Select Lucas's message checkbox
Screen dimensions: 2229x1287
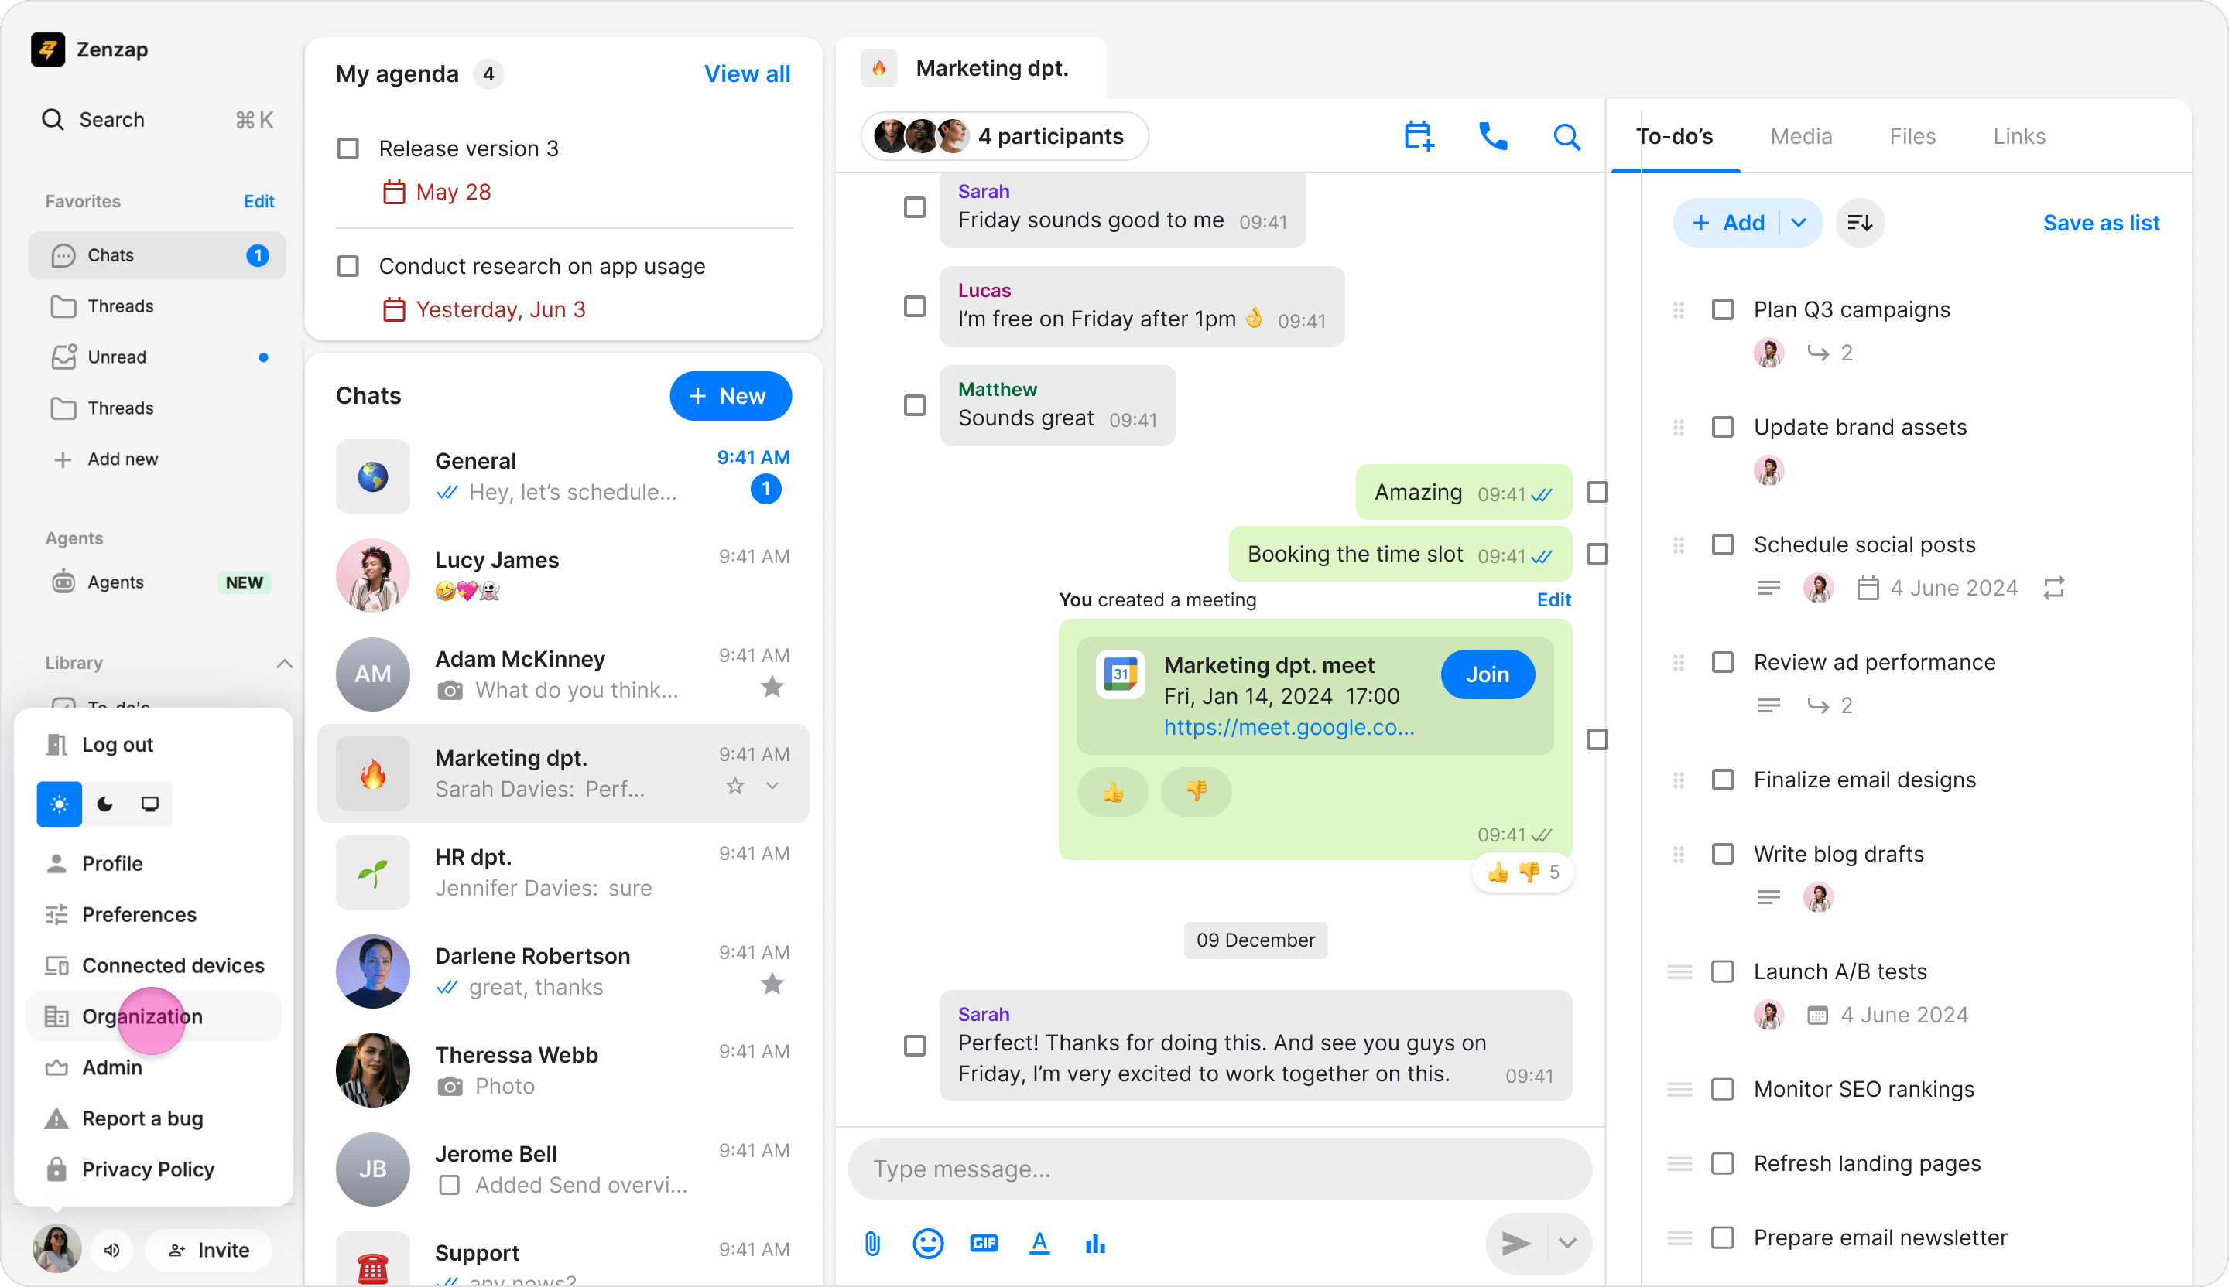(915, 307)
